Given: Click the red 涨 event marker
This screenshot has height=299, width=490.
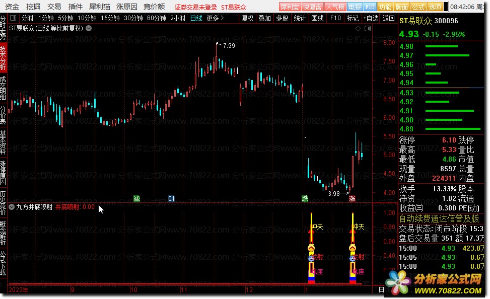Looking at the screenshot, I should pyautogui.click(x=352, y=198).
